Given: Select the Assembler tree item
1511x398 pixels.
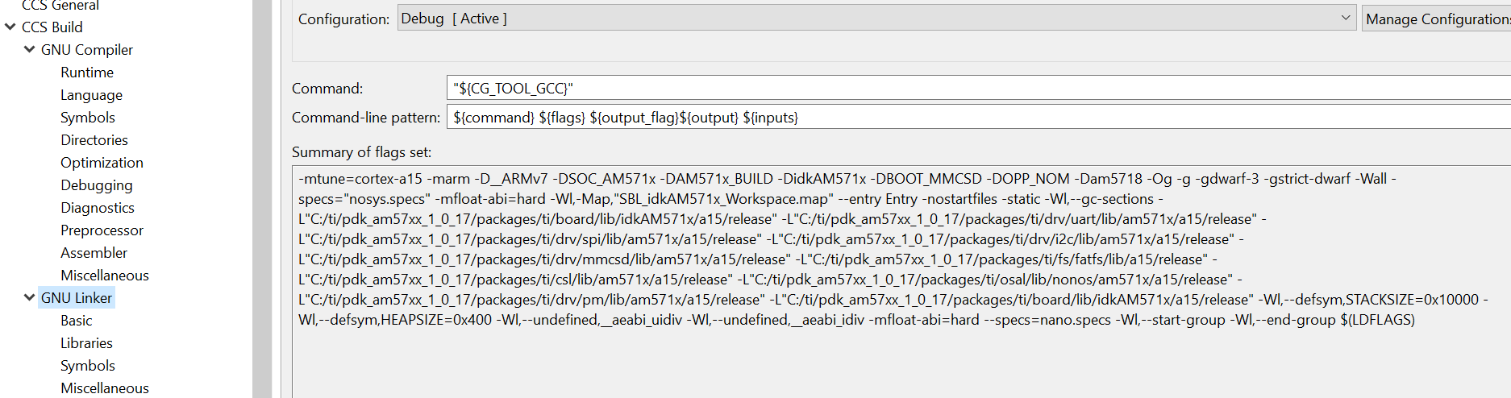Looking at the screenshot, I should [x=94, y=252].
